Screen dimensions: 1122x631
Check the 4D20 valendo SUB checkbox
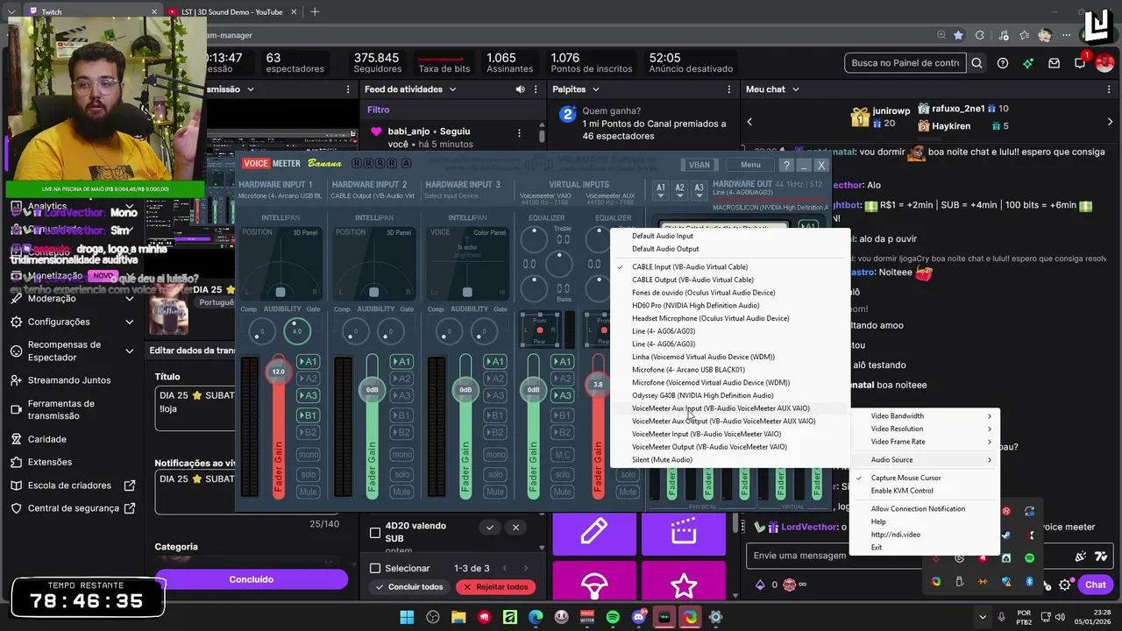[375, 532]
